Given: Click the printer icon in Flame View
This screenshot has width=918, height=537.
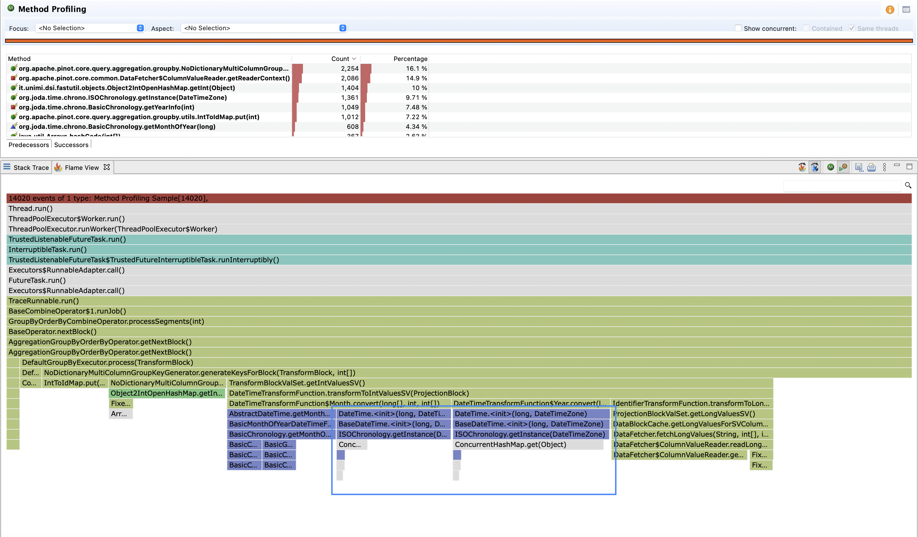Looking at the screenshot, I should tap(872, 167).
